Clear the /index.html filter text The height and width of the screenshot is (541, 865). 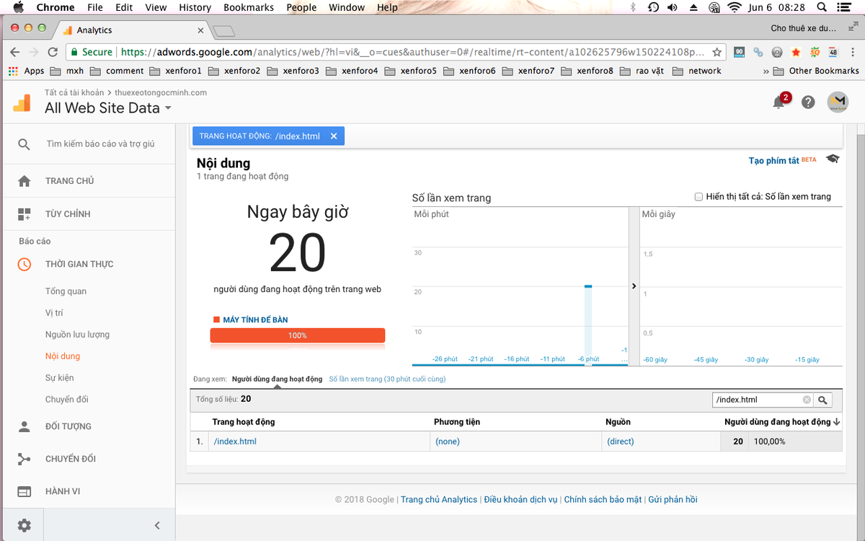[x=807, y=400]
